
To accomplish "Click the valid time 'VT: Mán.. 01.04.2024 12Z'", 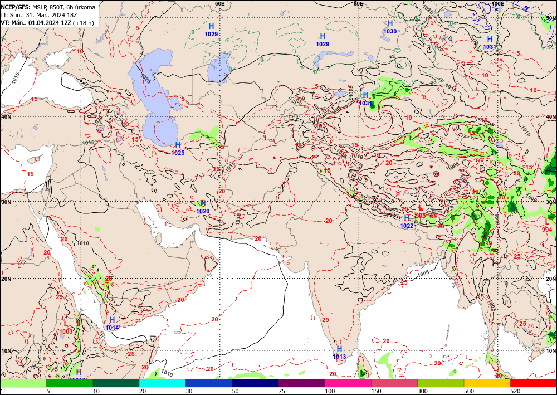I will tap(36, 23).
